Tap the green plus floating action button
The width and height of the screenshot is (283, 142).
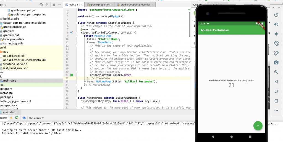pos(258,126)
